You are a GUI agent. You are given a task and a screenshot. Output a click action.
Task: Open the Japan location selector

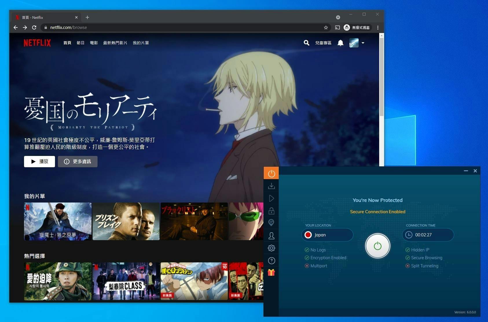click(327, 235)
